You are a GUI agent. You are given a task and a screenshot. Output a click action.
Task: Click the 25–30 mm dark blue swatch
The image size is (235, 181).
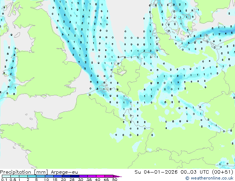[75, 176]
